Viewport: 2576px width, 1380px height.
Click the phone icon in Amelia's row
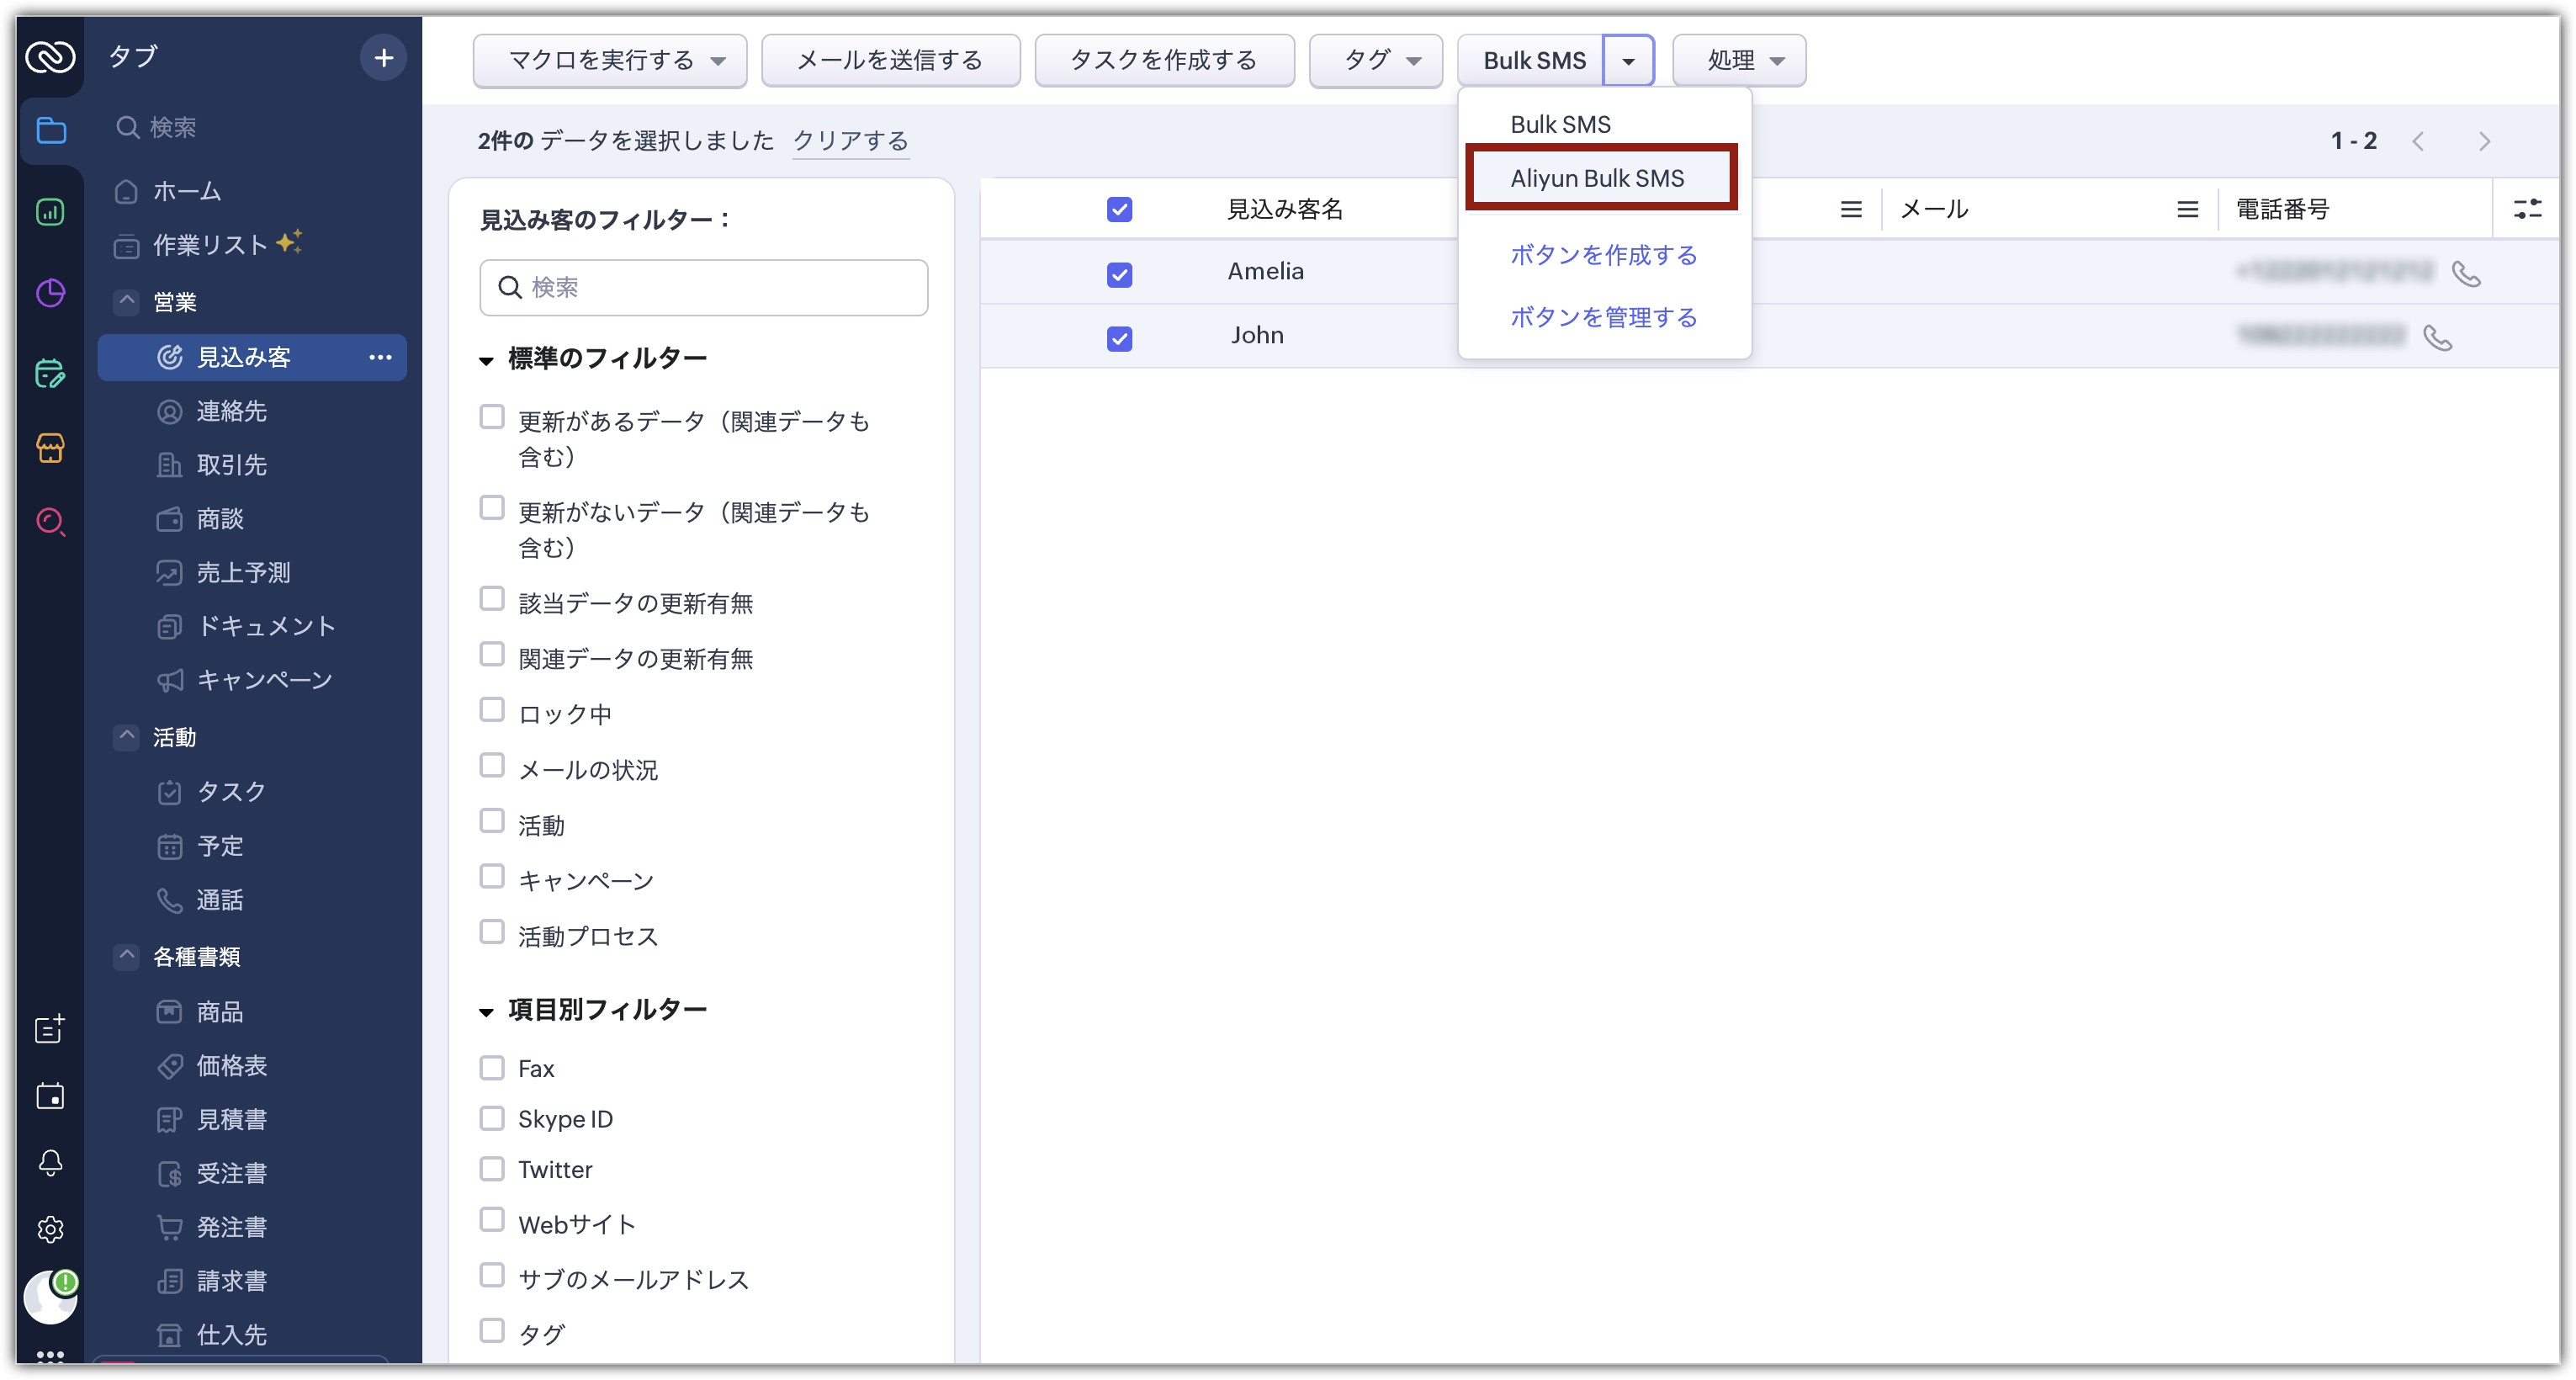2466,273
